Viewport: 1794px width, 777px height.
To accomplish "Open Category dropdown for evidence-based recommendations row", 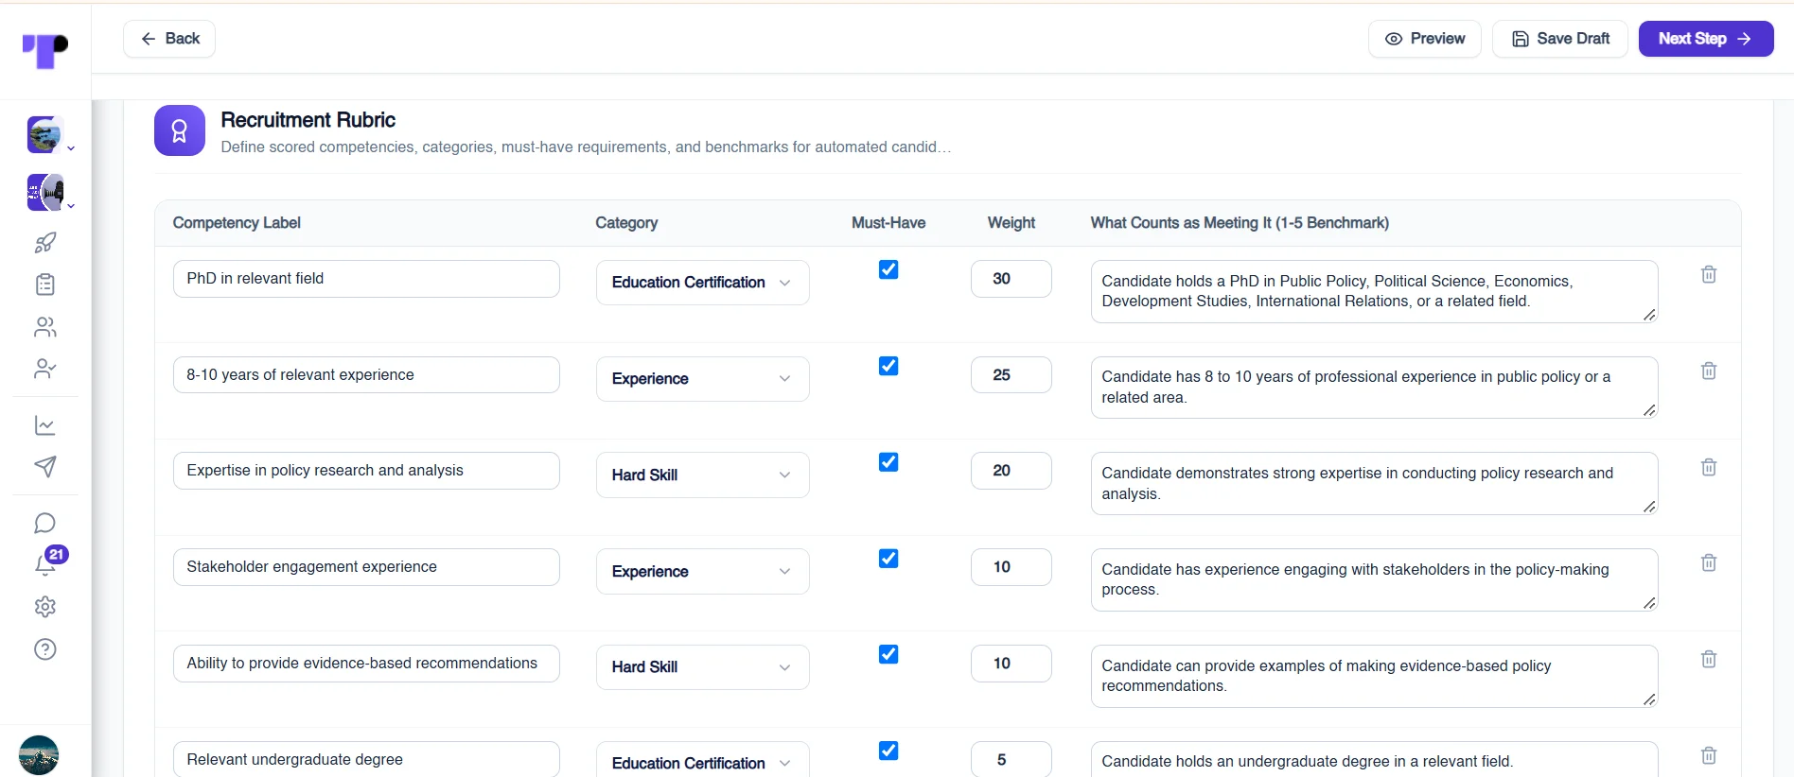I will [702, 667].
